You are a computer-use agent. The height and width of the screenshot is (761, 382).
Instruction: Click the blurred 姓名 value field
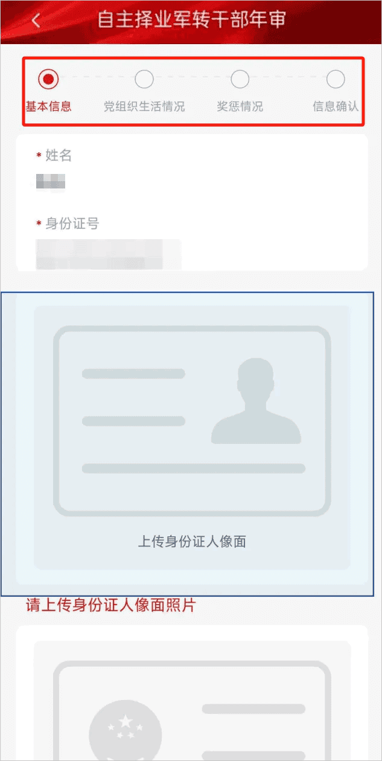(51, 181)
